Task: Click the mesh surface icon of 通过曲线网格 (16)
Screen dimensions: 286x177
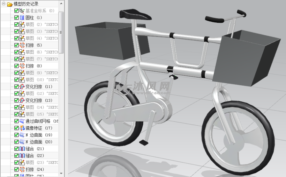Action: 22,121
